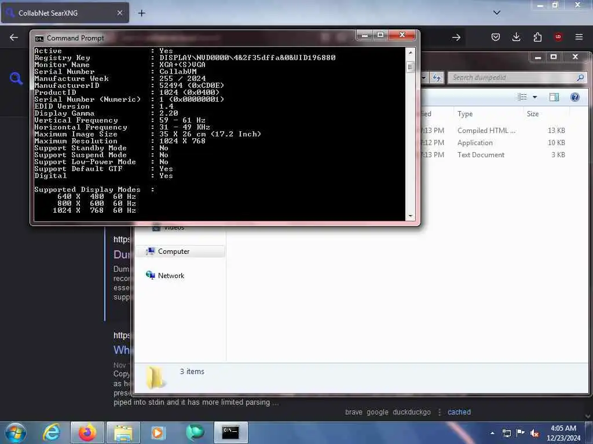593x444 pixels.
Task: Sort files by Type column header
Action: (465, 114)
